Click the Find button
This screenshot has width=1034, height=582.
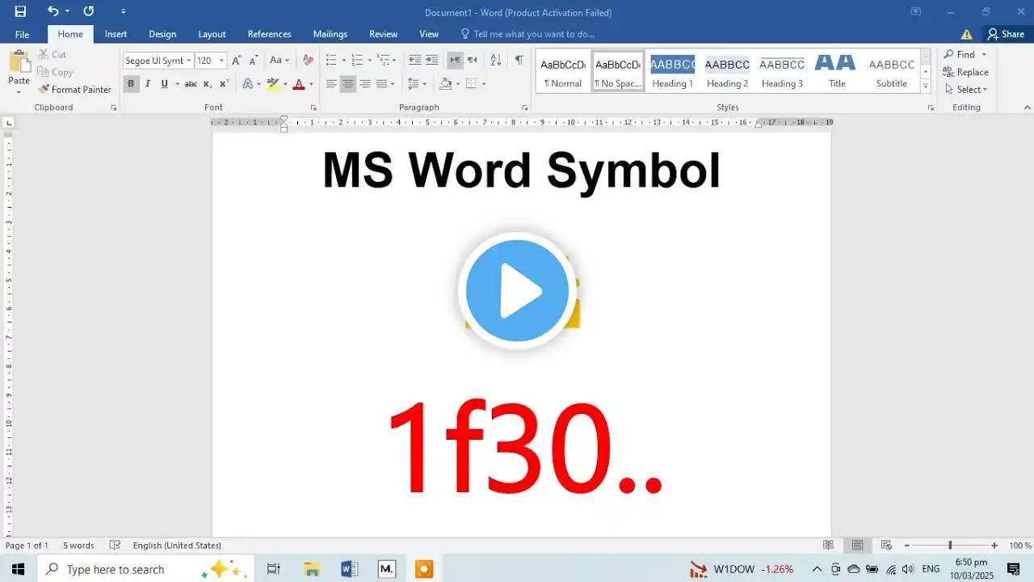(x=960, y=54)
